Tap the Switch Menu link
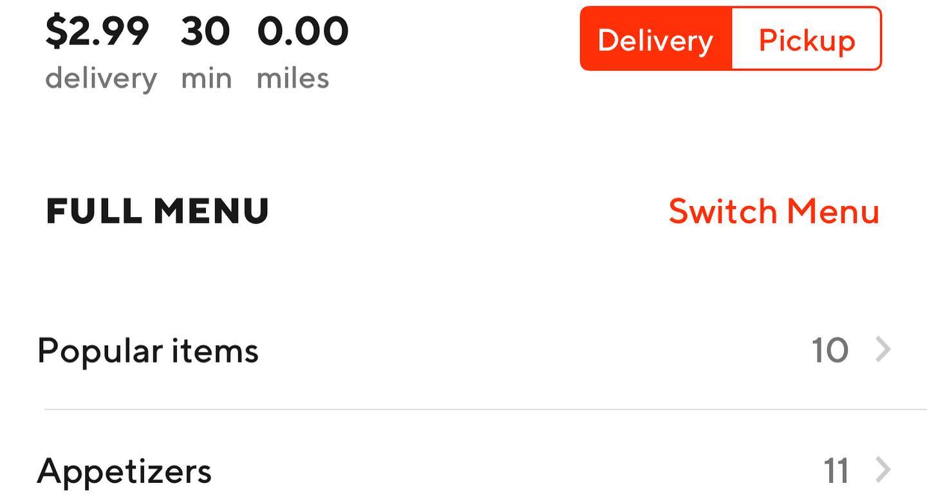 (x=774, y=211)
